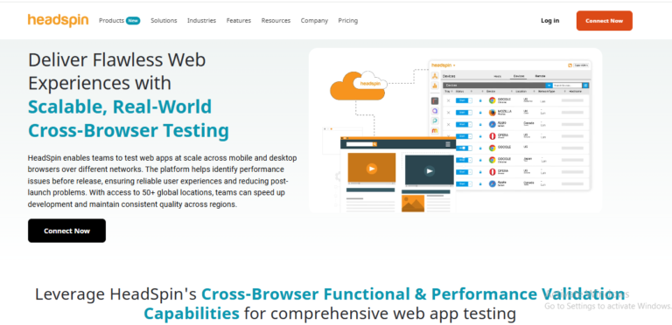Click the "Cross-Browser Testing" headline text
The image size is (672, 325).
click(x=128, y=130)
